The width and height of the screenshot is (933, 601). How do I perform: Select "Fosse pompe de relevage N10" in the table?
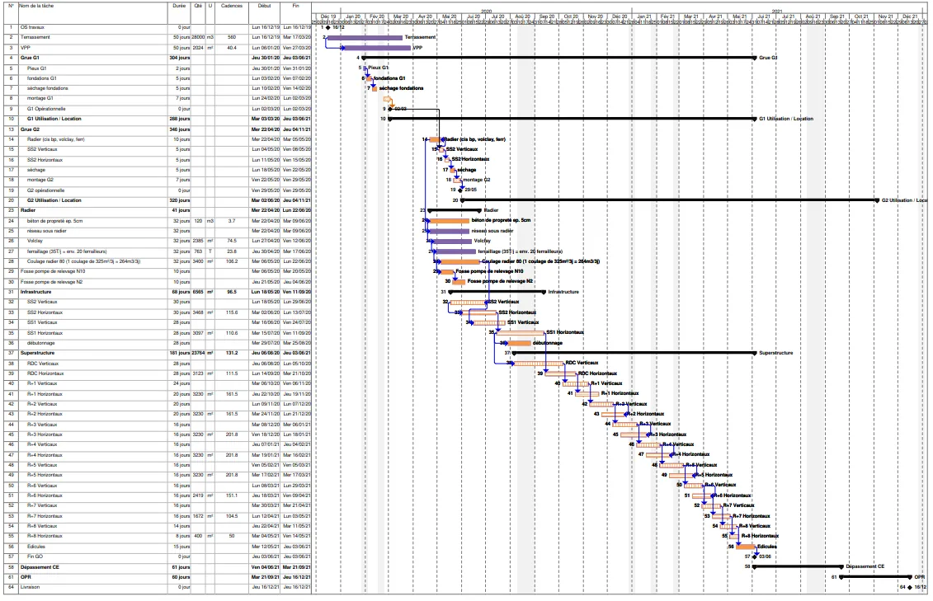tap(52, 271)
